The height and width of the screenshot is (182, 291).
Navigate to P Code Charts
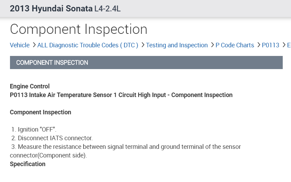pos(235,45)
